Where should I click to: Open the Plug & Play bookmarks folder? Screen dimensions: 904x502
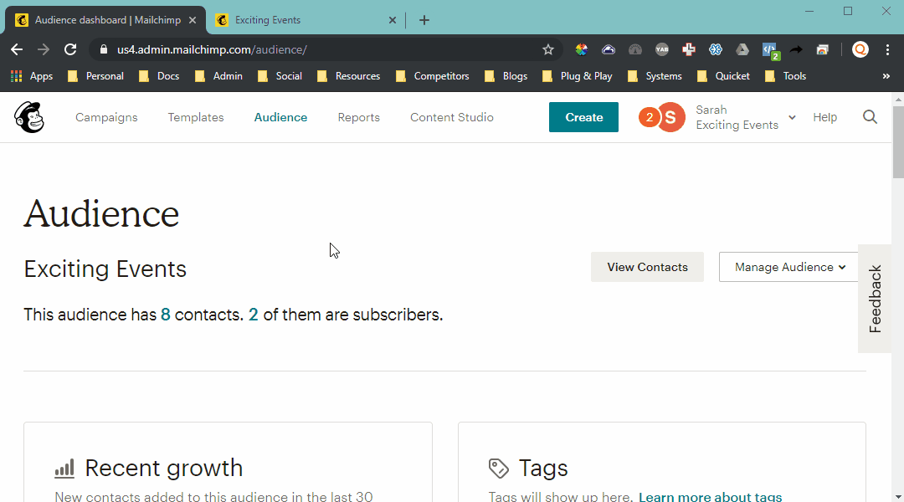pos(578,76)
